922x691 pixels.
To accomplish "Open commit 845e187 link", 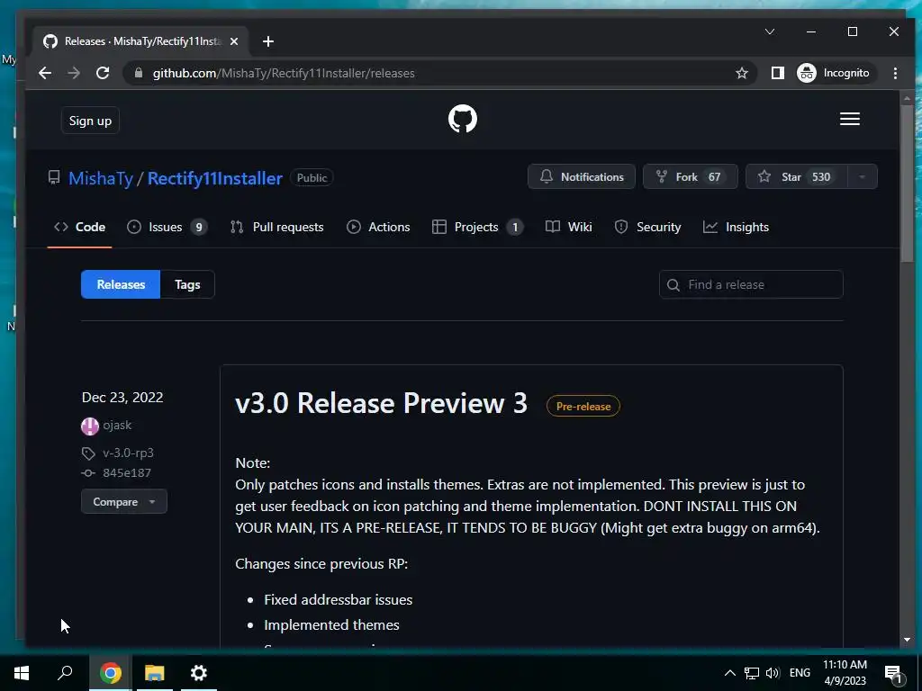I will click(127, 472).
